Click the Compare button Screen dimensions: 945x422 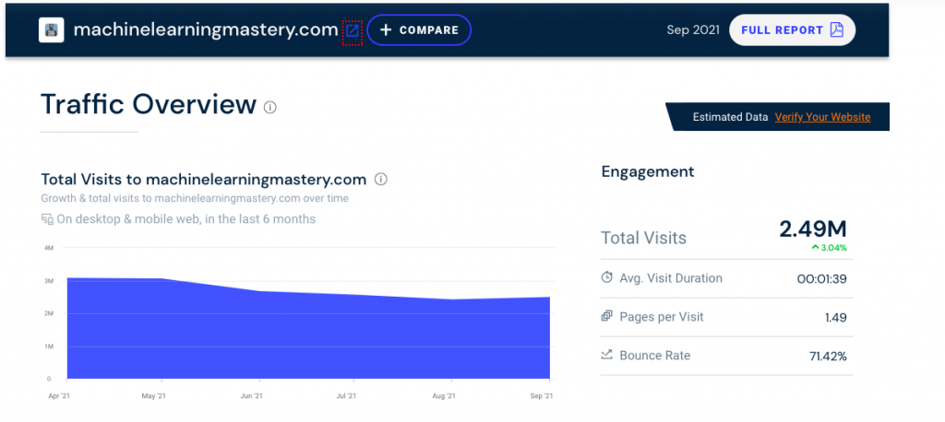point(419,30)
